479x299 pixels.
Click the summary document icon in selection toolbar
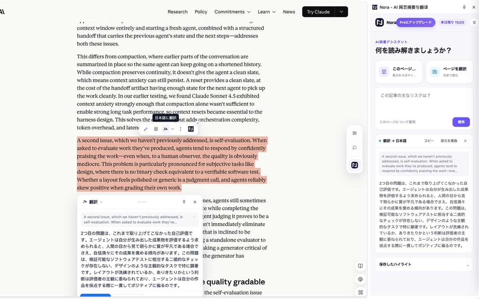(x=156, y=129)
